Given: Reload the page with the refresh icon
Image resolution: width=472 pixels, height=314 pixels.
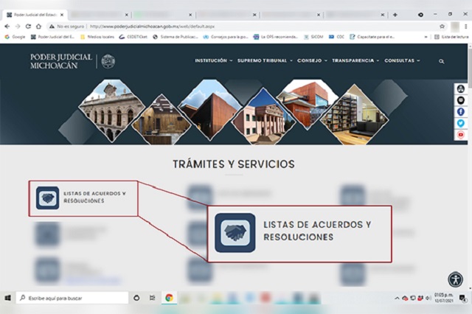Looking at the screenshot, I should [x=28, y=27].
